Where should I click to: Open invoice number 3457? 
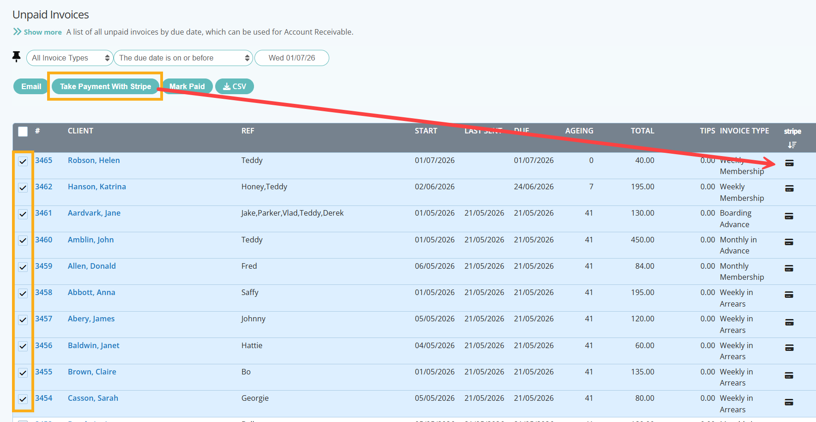click(x=44, y=319)
